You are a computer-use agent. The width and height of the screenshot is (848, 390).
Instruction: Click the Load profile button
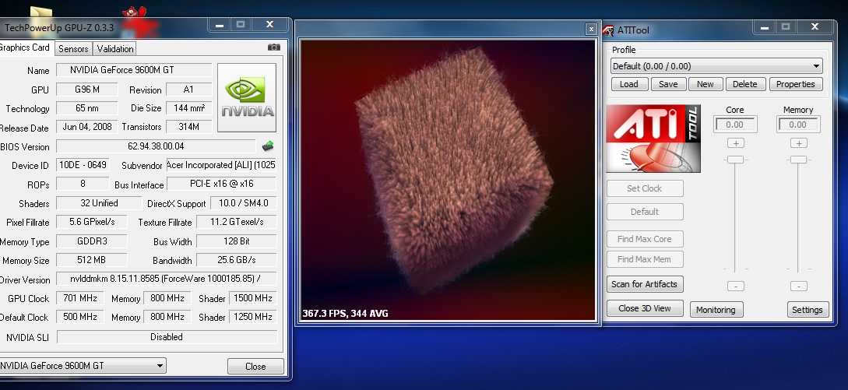[629, 84]
